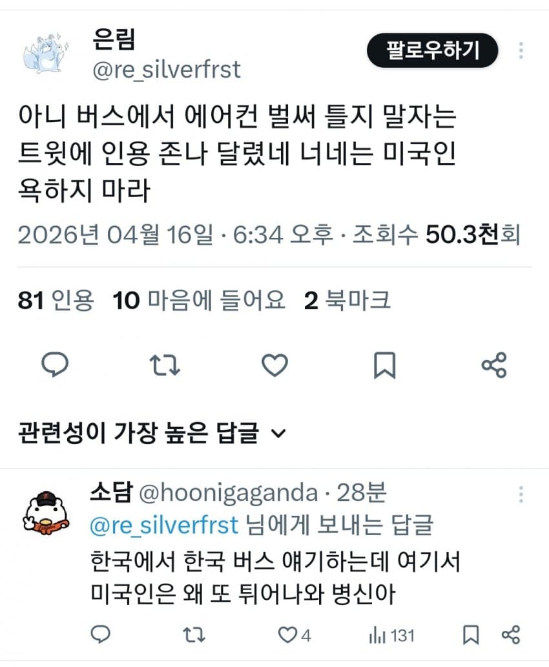
Task: Like 소담's reply with 4 likes
Action: 295,635
